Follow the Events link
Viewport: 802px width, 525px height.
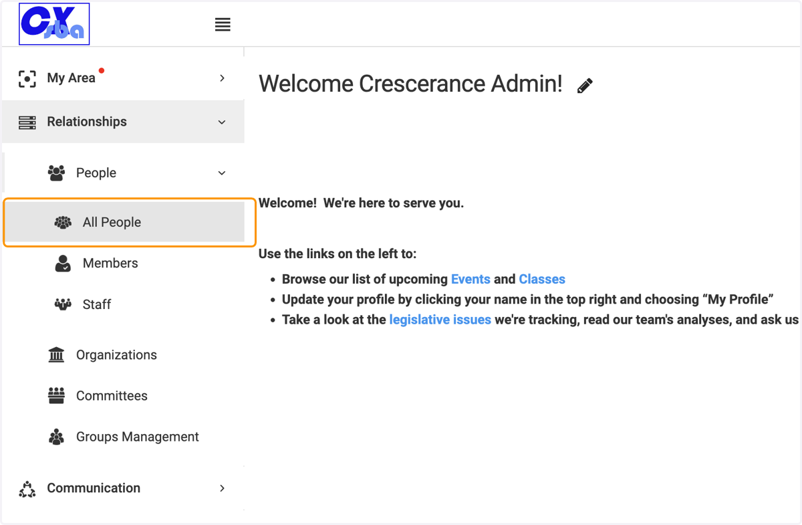[x=471, y=280]
